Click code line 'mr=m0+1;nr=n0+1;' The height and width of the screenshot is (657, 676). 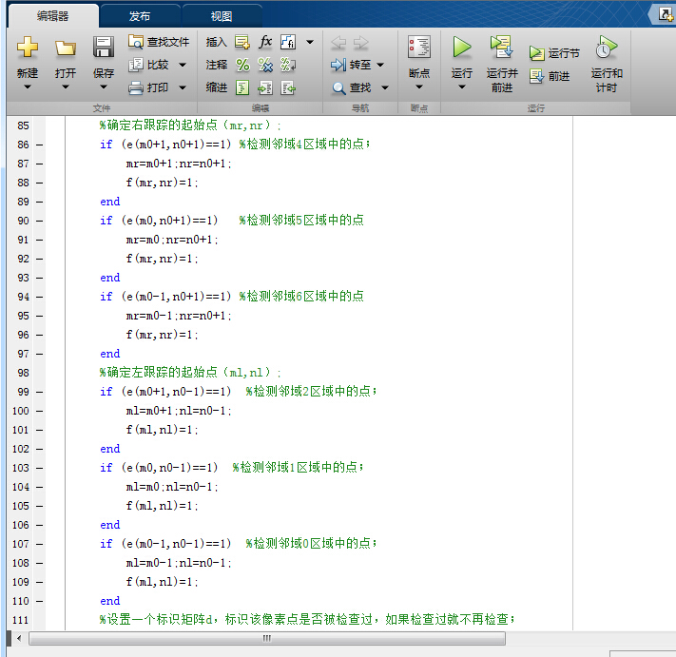tap(179, 164)
